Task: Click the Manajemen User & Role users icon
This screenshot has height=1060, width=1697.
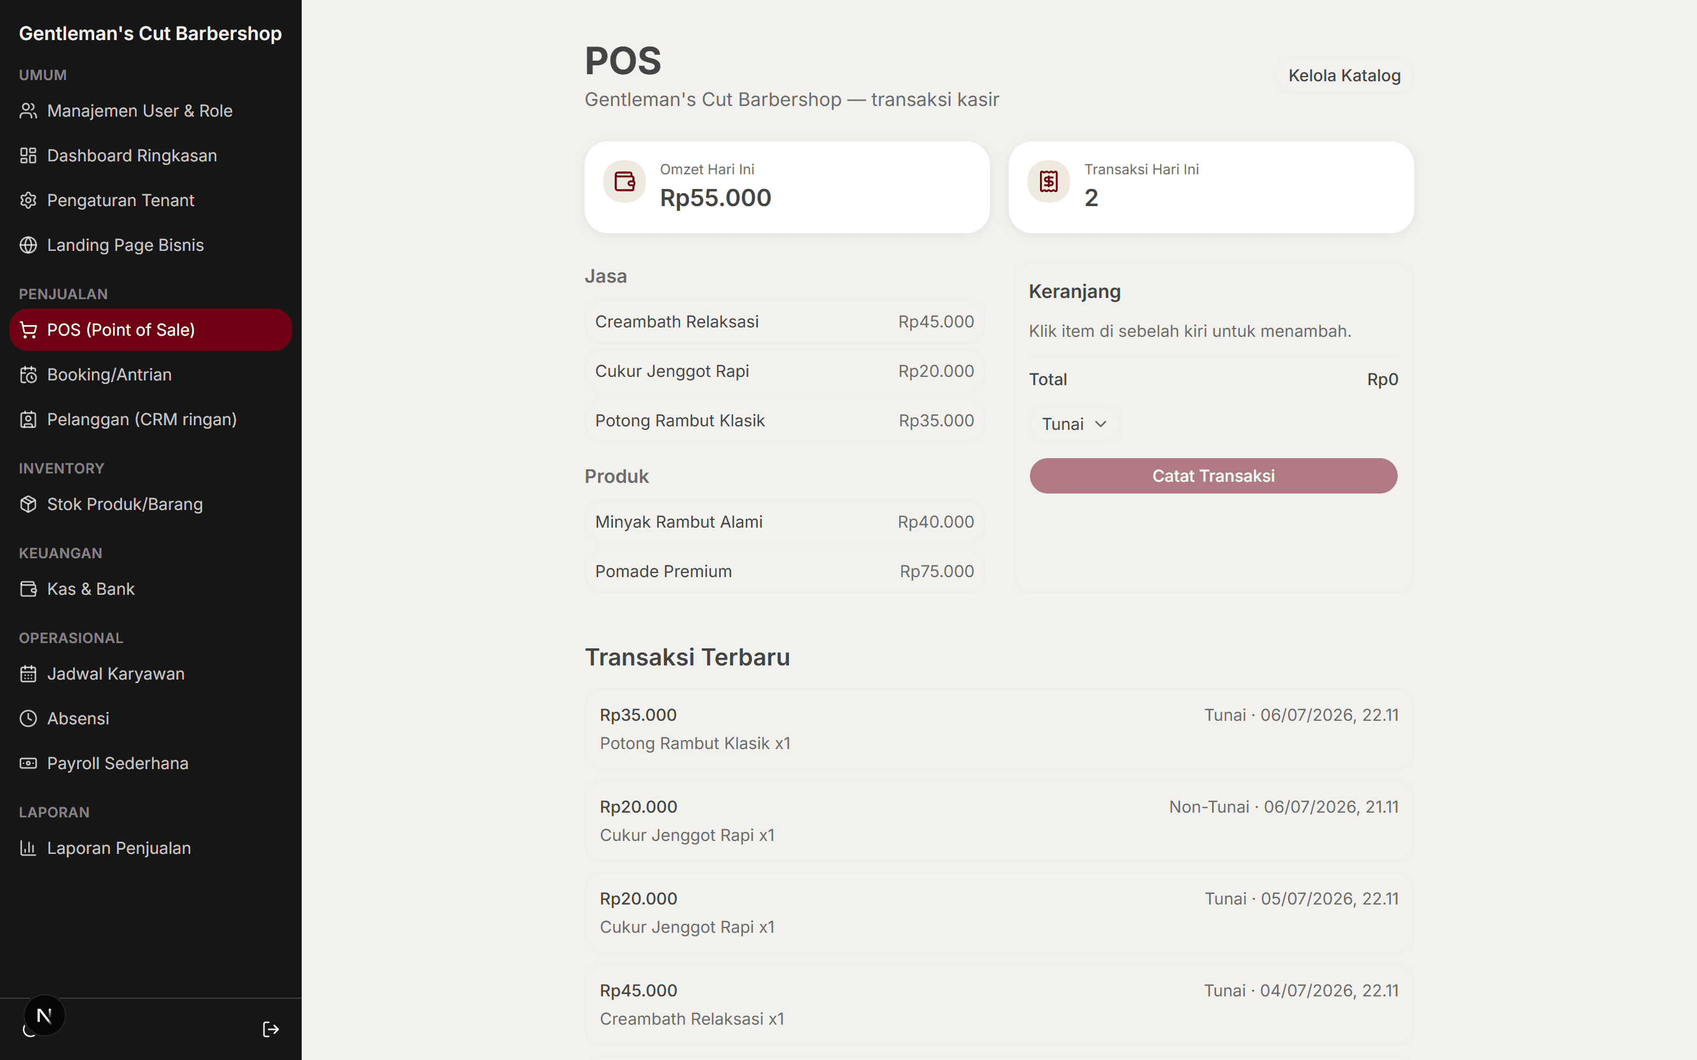Action: point(28,111)
